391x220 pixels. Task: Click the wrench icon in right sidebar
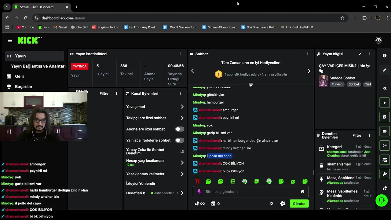pos(385,174)
